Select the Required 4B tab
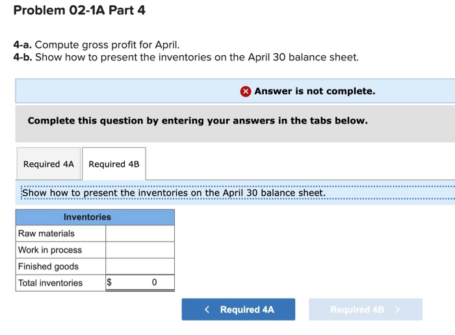 [114, 164]
